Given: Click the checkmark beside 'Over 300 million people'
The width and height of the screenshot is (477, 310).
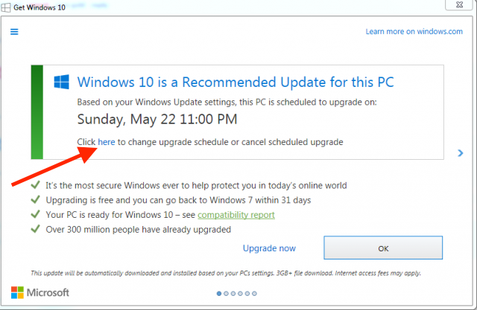Looking at the screenshot, I should 35,229.
